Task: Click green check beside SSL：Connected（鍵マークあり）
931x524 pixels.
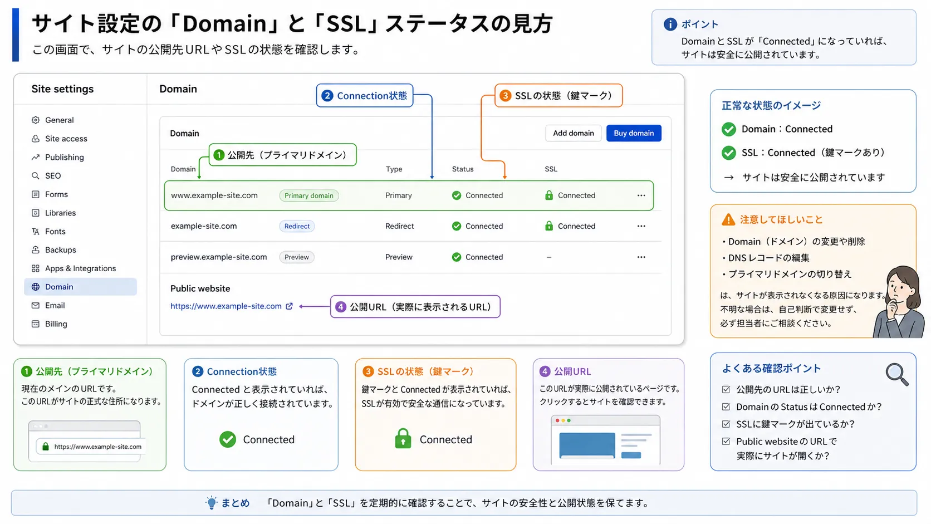Action: pyautogui.click(x=729, y=153)
